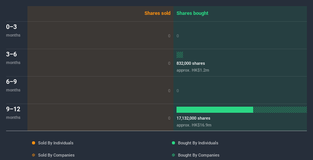The height and width of the screenshot is (160, 313).
Task: Click the shares bought '0' in the 0–3 months row
Action: 178,36
